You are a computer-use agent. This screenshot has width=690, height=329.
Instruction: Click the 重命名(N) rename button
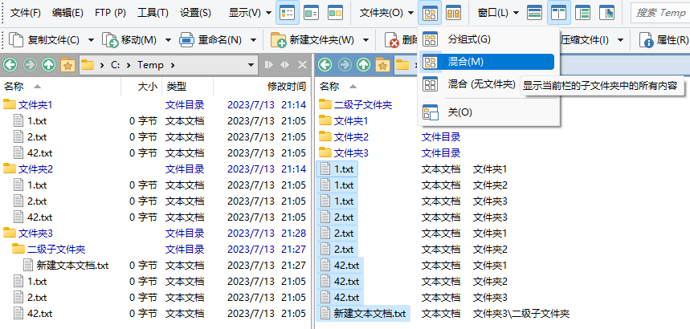(x=211, y=41)
